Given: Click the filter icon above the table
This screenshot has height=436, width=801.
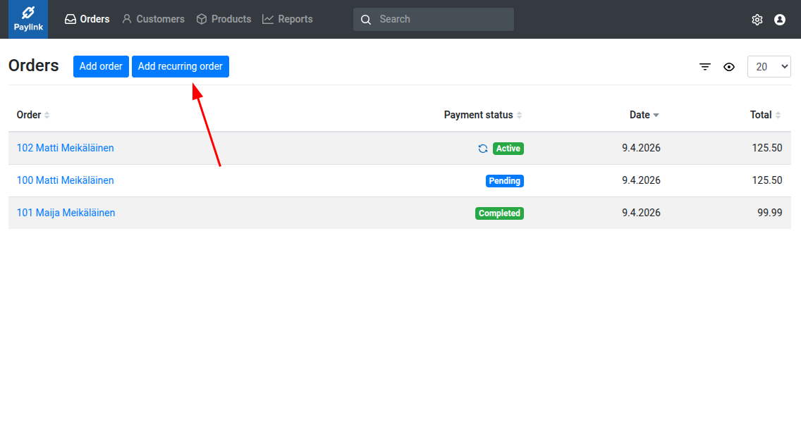Looking at the screenshot, I should [x=705, y=67].
